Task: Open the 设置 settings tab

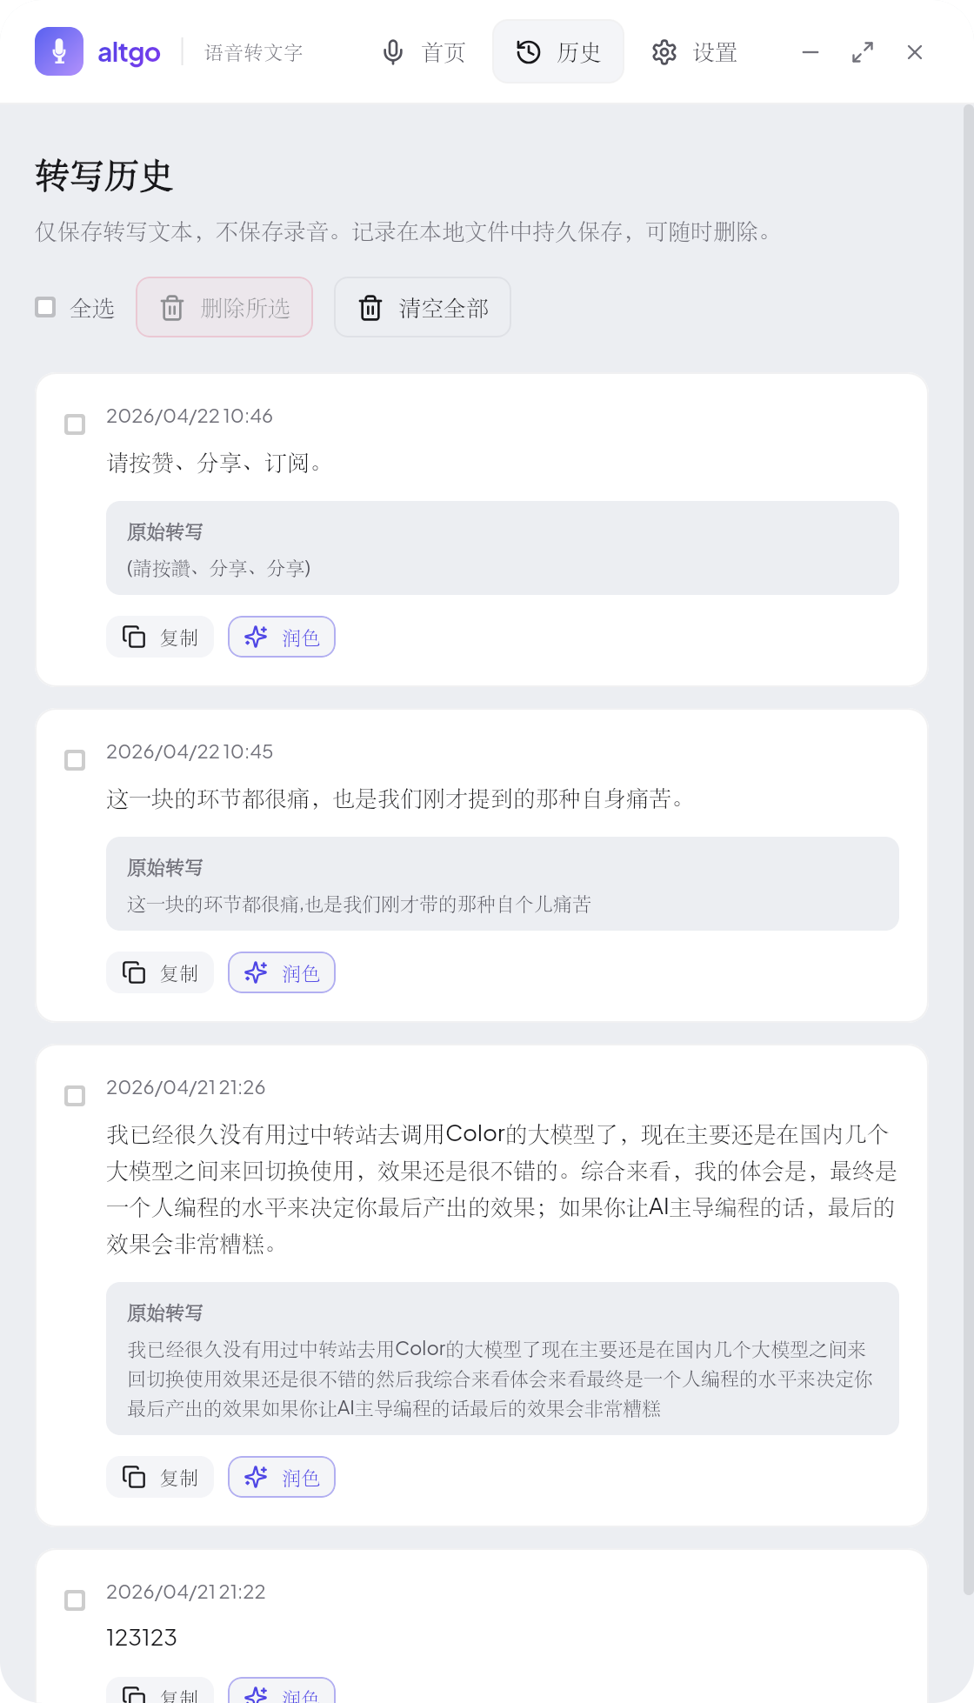Action: tap(695, 52)
